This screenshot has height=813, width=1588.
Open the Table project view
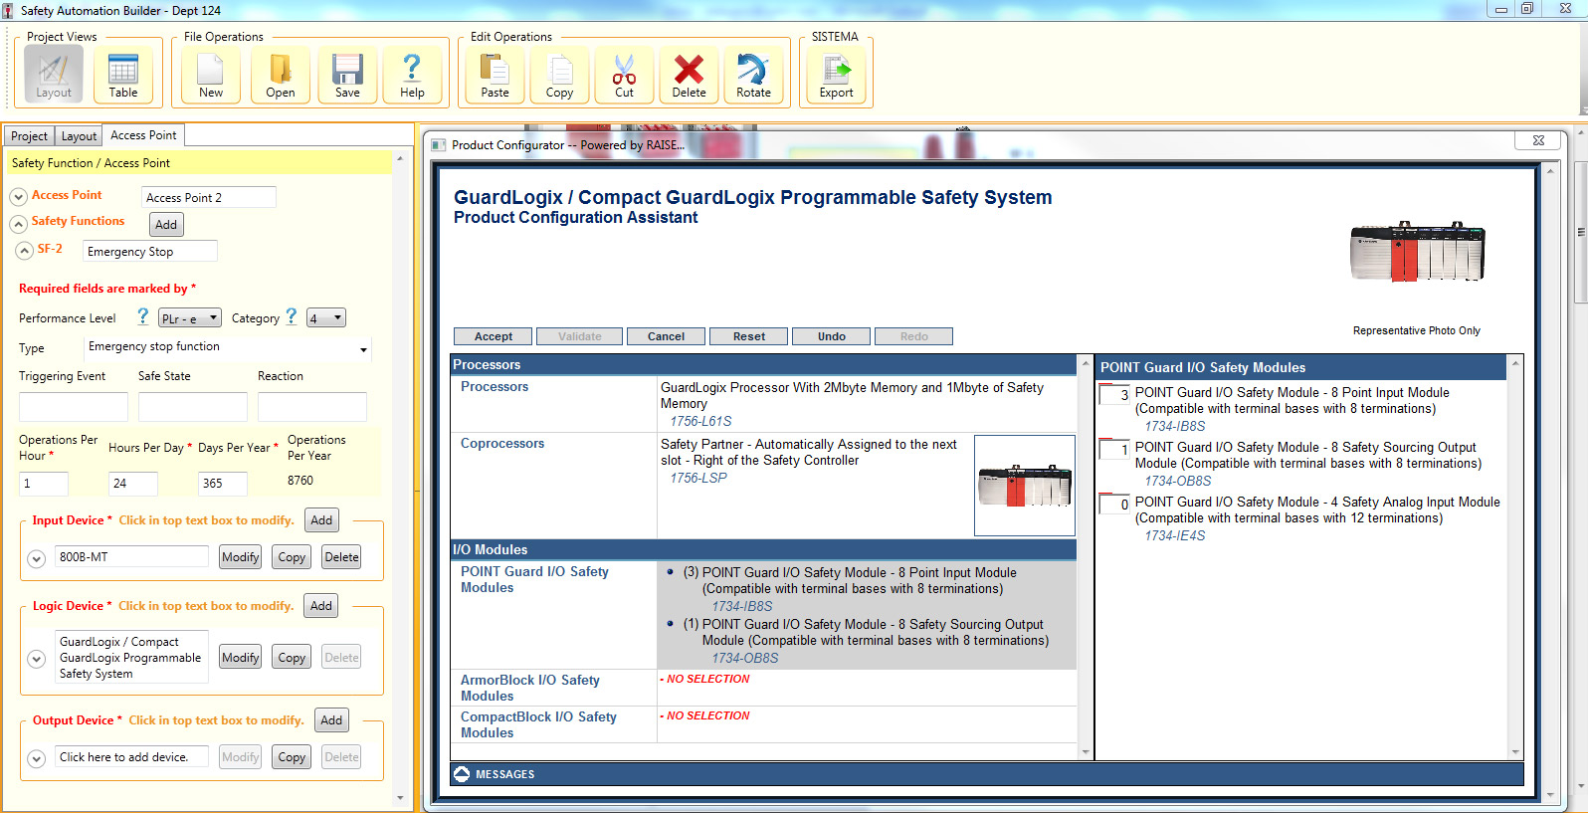pyautogui.click(x=123, y=74)
